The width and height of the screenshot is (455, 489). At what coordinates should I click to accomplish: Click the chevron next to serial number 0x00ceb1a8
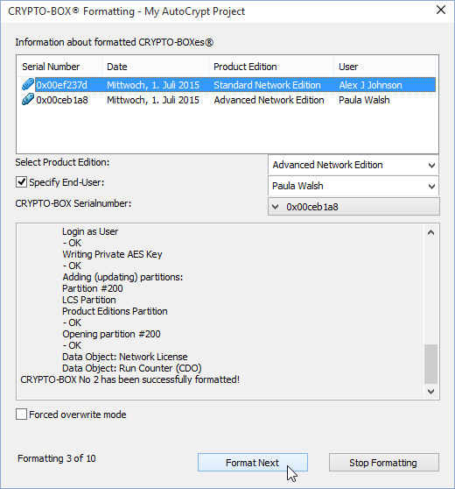[x=275, y=207]
